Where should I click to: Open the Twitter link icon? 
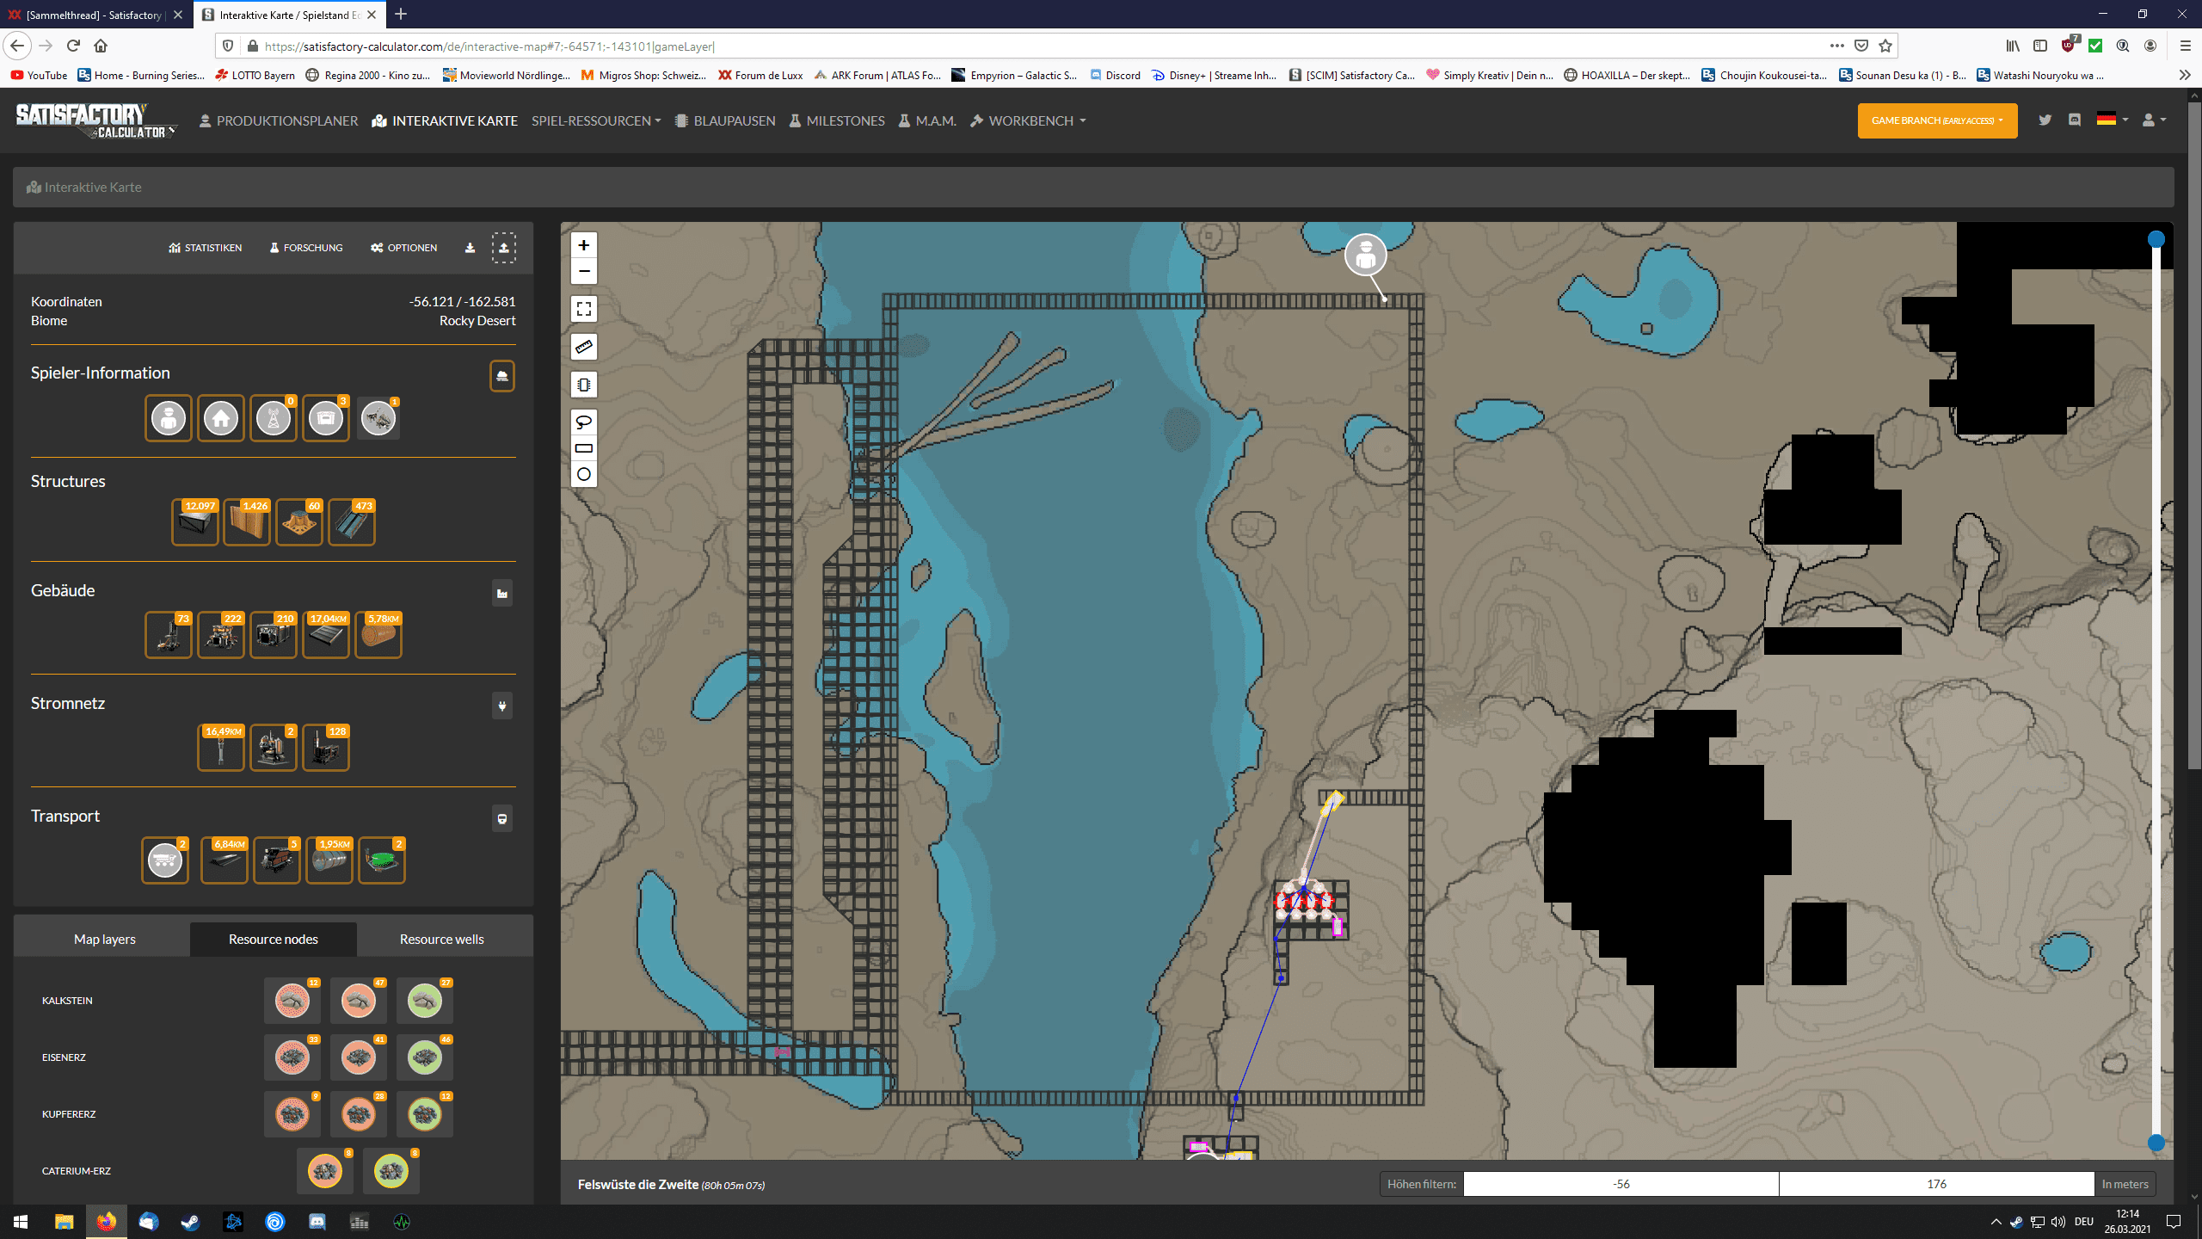2045,120
